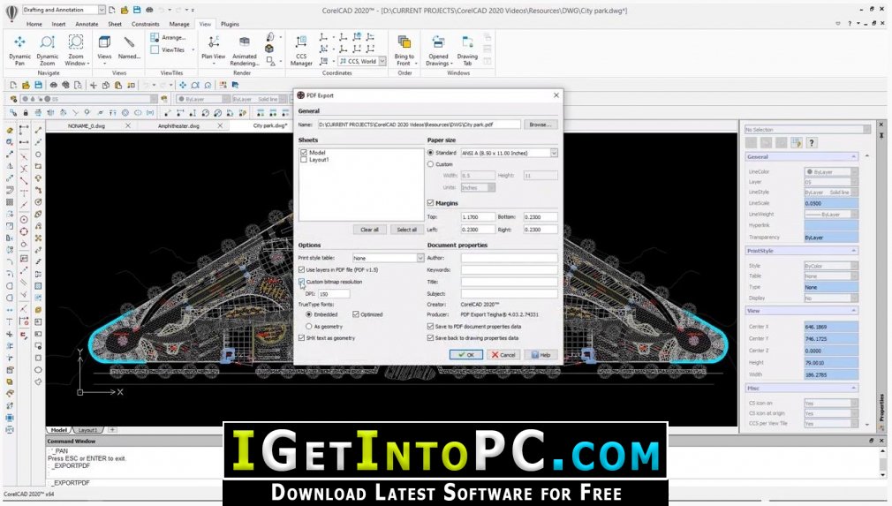Open the Plugins ribbon tab
The width and height of the screenshot is (892, 506).
(230, 24)
